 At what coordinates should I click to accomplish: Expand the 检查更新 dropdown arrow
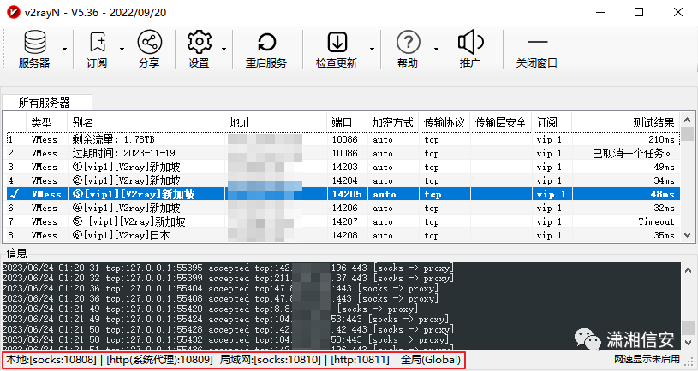(x=373, y=49)
